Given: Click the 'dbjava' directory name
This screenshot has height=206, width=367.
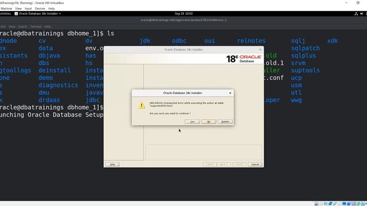Looking at the screenshot, I should 49,56.
